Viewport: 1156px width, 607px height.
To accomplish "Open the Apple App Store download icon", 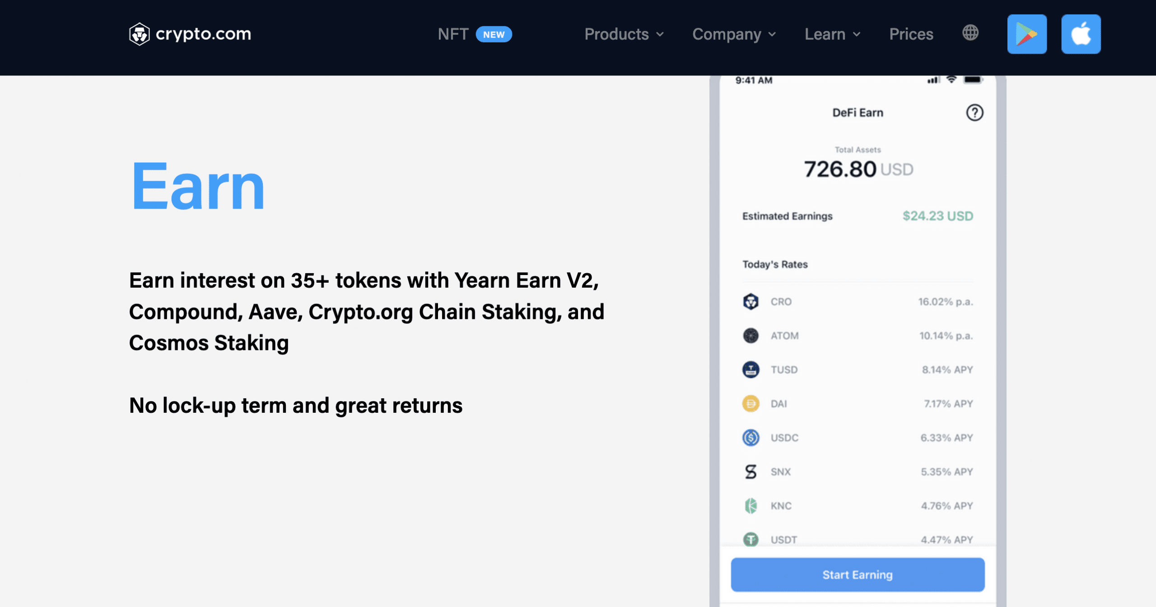I will tap(1081, 34).
